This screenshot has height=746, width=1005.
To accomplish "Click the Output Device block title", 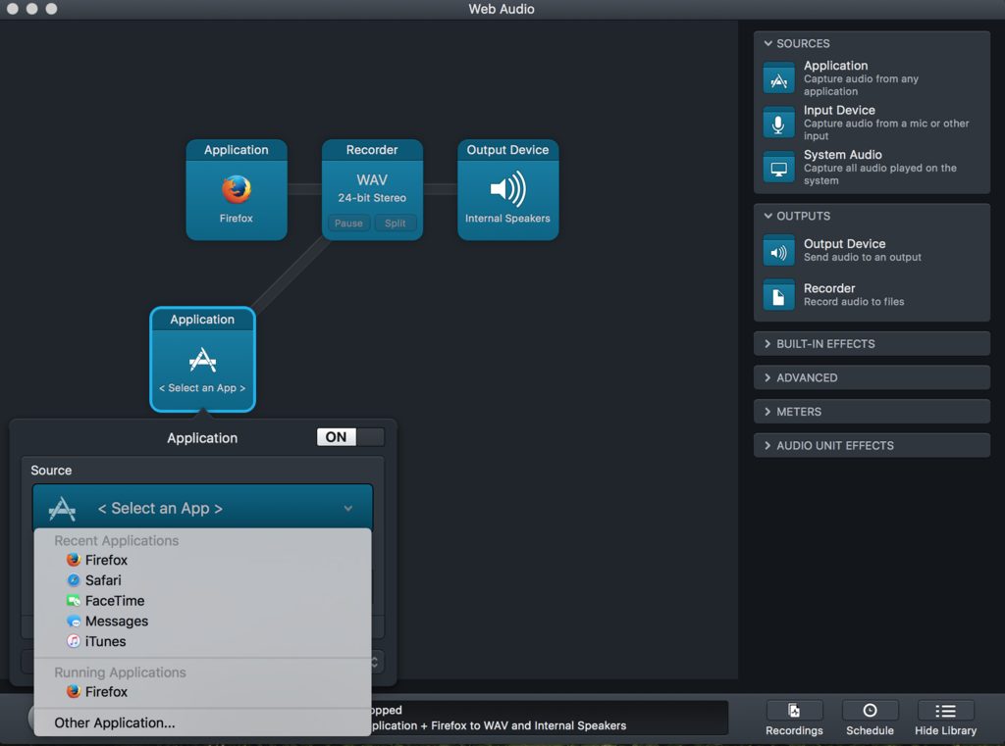I will tap(507, 150).
